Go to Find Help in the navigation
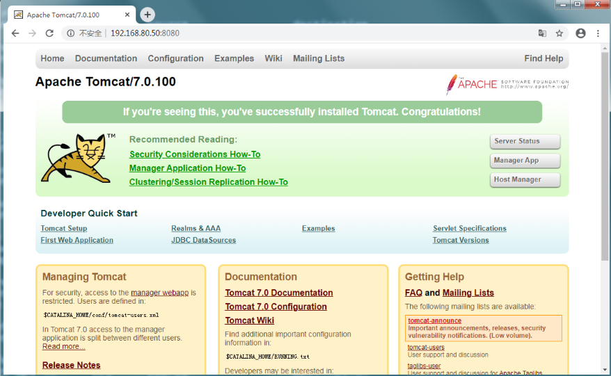611x376 pixels. click(543, 58)
